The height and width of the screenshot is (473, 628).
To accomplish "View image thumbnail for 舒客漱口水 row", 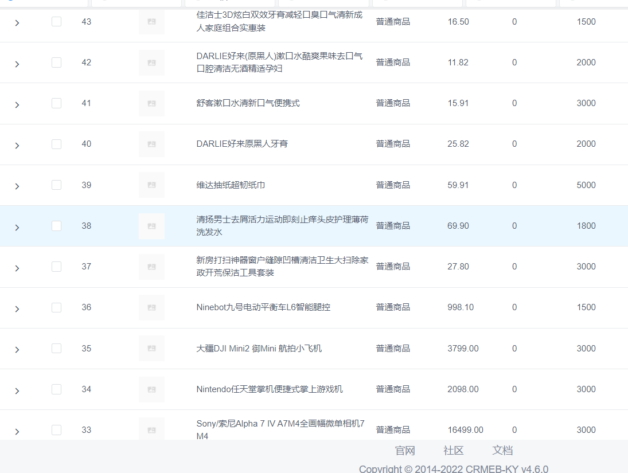I will [151, 103].
